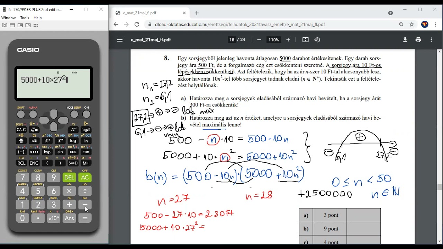Screen dimensions: 443x249
Task: Reload the PDF page in browser
Action: [137, 25]
